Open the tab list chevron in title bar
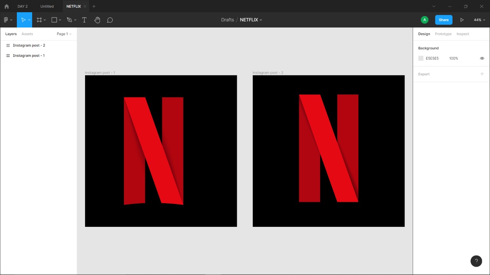This screenshot has height=275, width=490. [434, 6]
